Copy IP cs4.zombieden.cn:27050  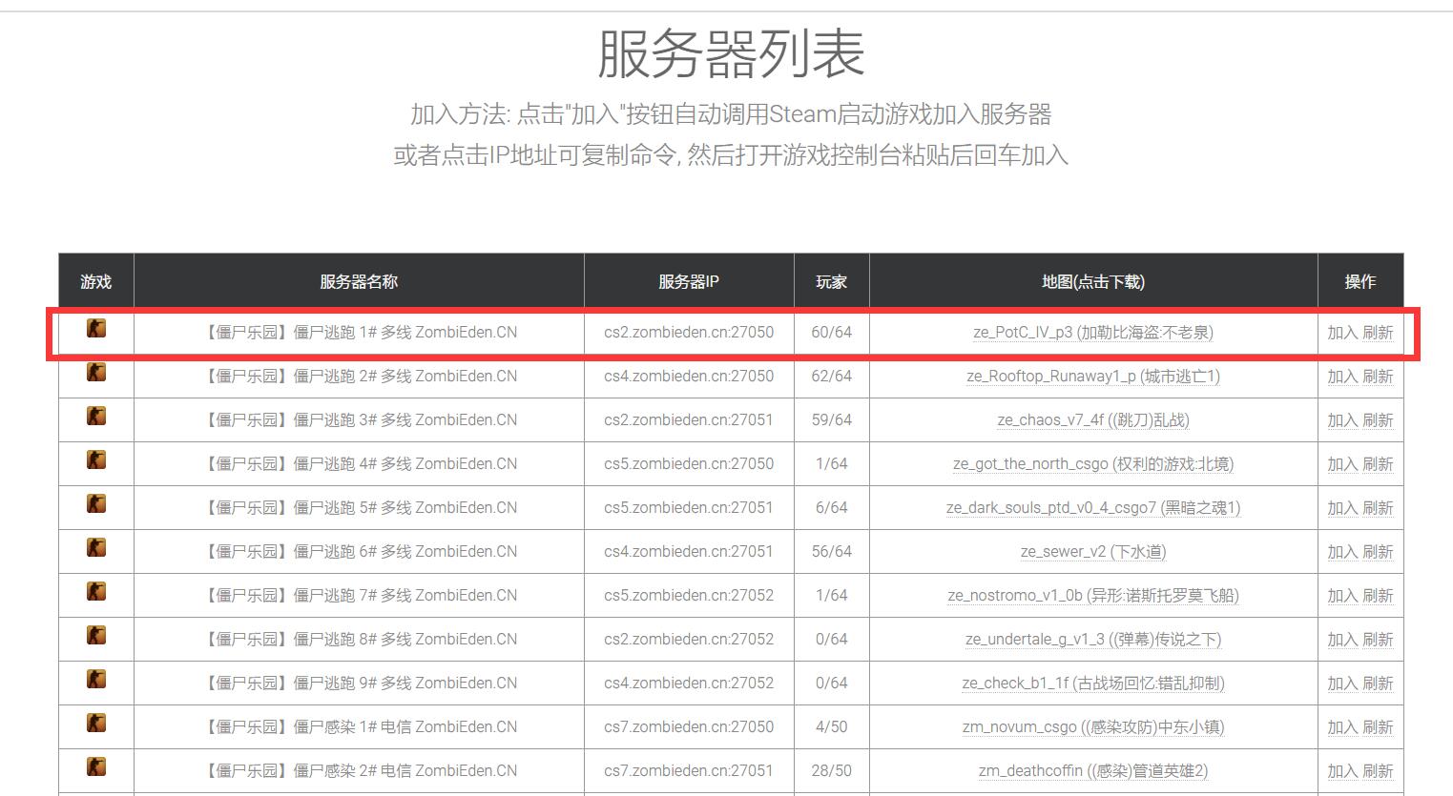[689, 377]
